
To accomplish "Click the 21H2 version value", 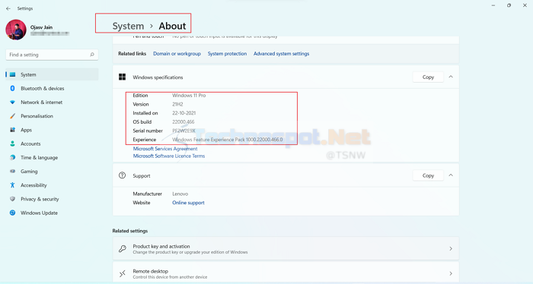I will click(x=177, y=104).
